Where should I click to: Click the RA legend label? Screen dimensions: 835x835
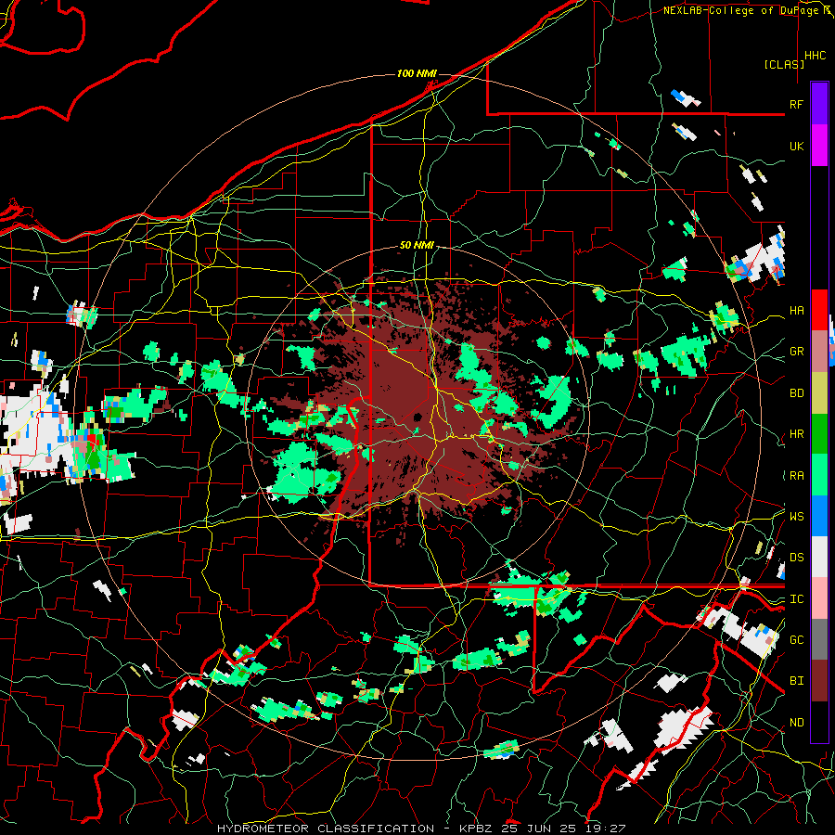(x=797, y=476)
